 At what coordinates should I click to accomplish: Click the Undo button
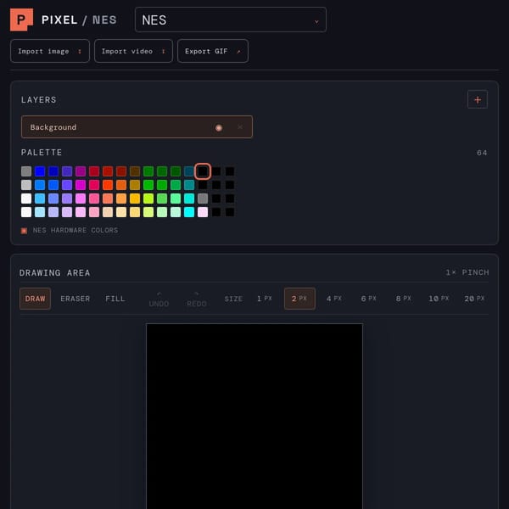[x=159, y=299]
